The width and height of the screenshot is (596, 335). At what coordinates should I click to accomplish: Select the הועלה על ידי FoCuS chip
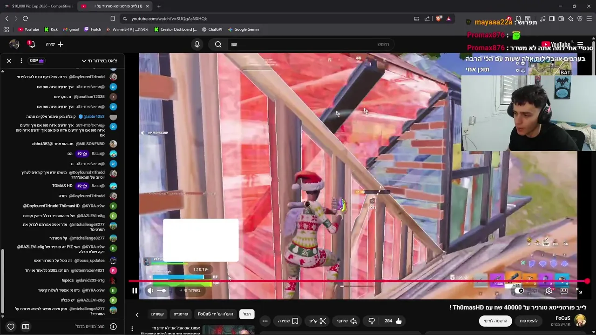[216, 314]
